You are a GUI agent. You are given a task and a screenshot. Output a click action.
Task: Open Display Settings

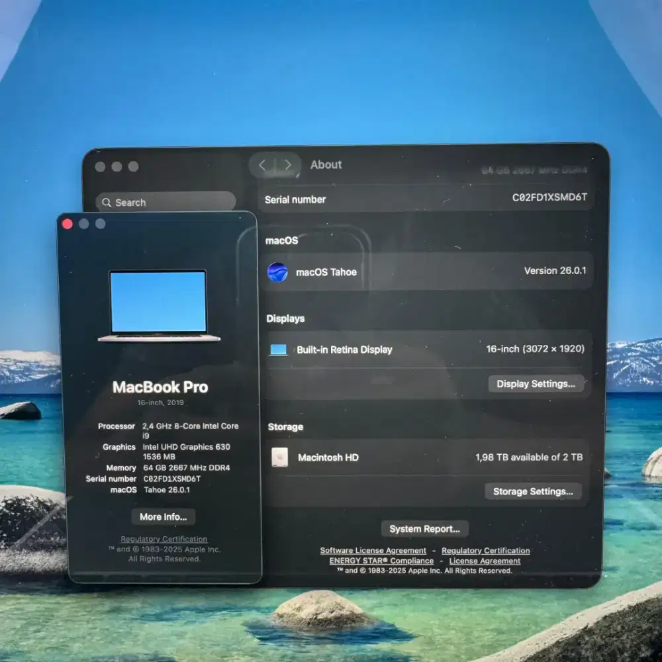[x=536, y=383]
